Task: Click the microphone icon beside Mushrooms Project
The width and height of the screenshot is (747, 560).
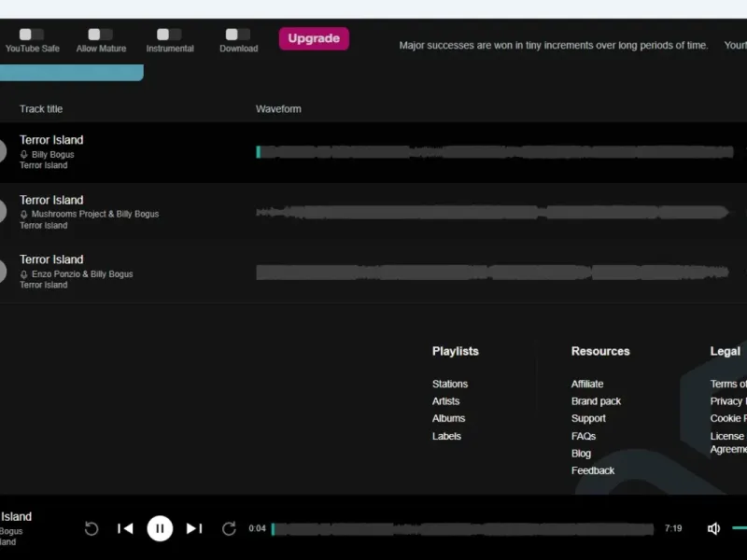Action: [24, 215]
